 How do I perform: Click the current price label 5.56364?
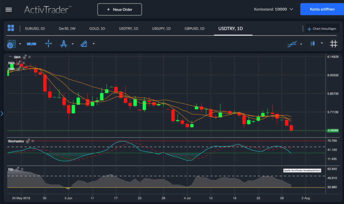[x=333, y=131]
